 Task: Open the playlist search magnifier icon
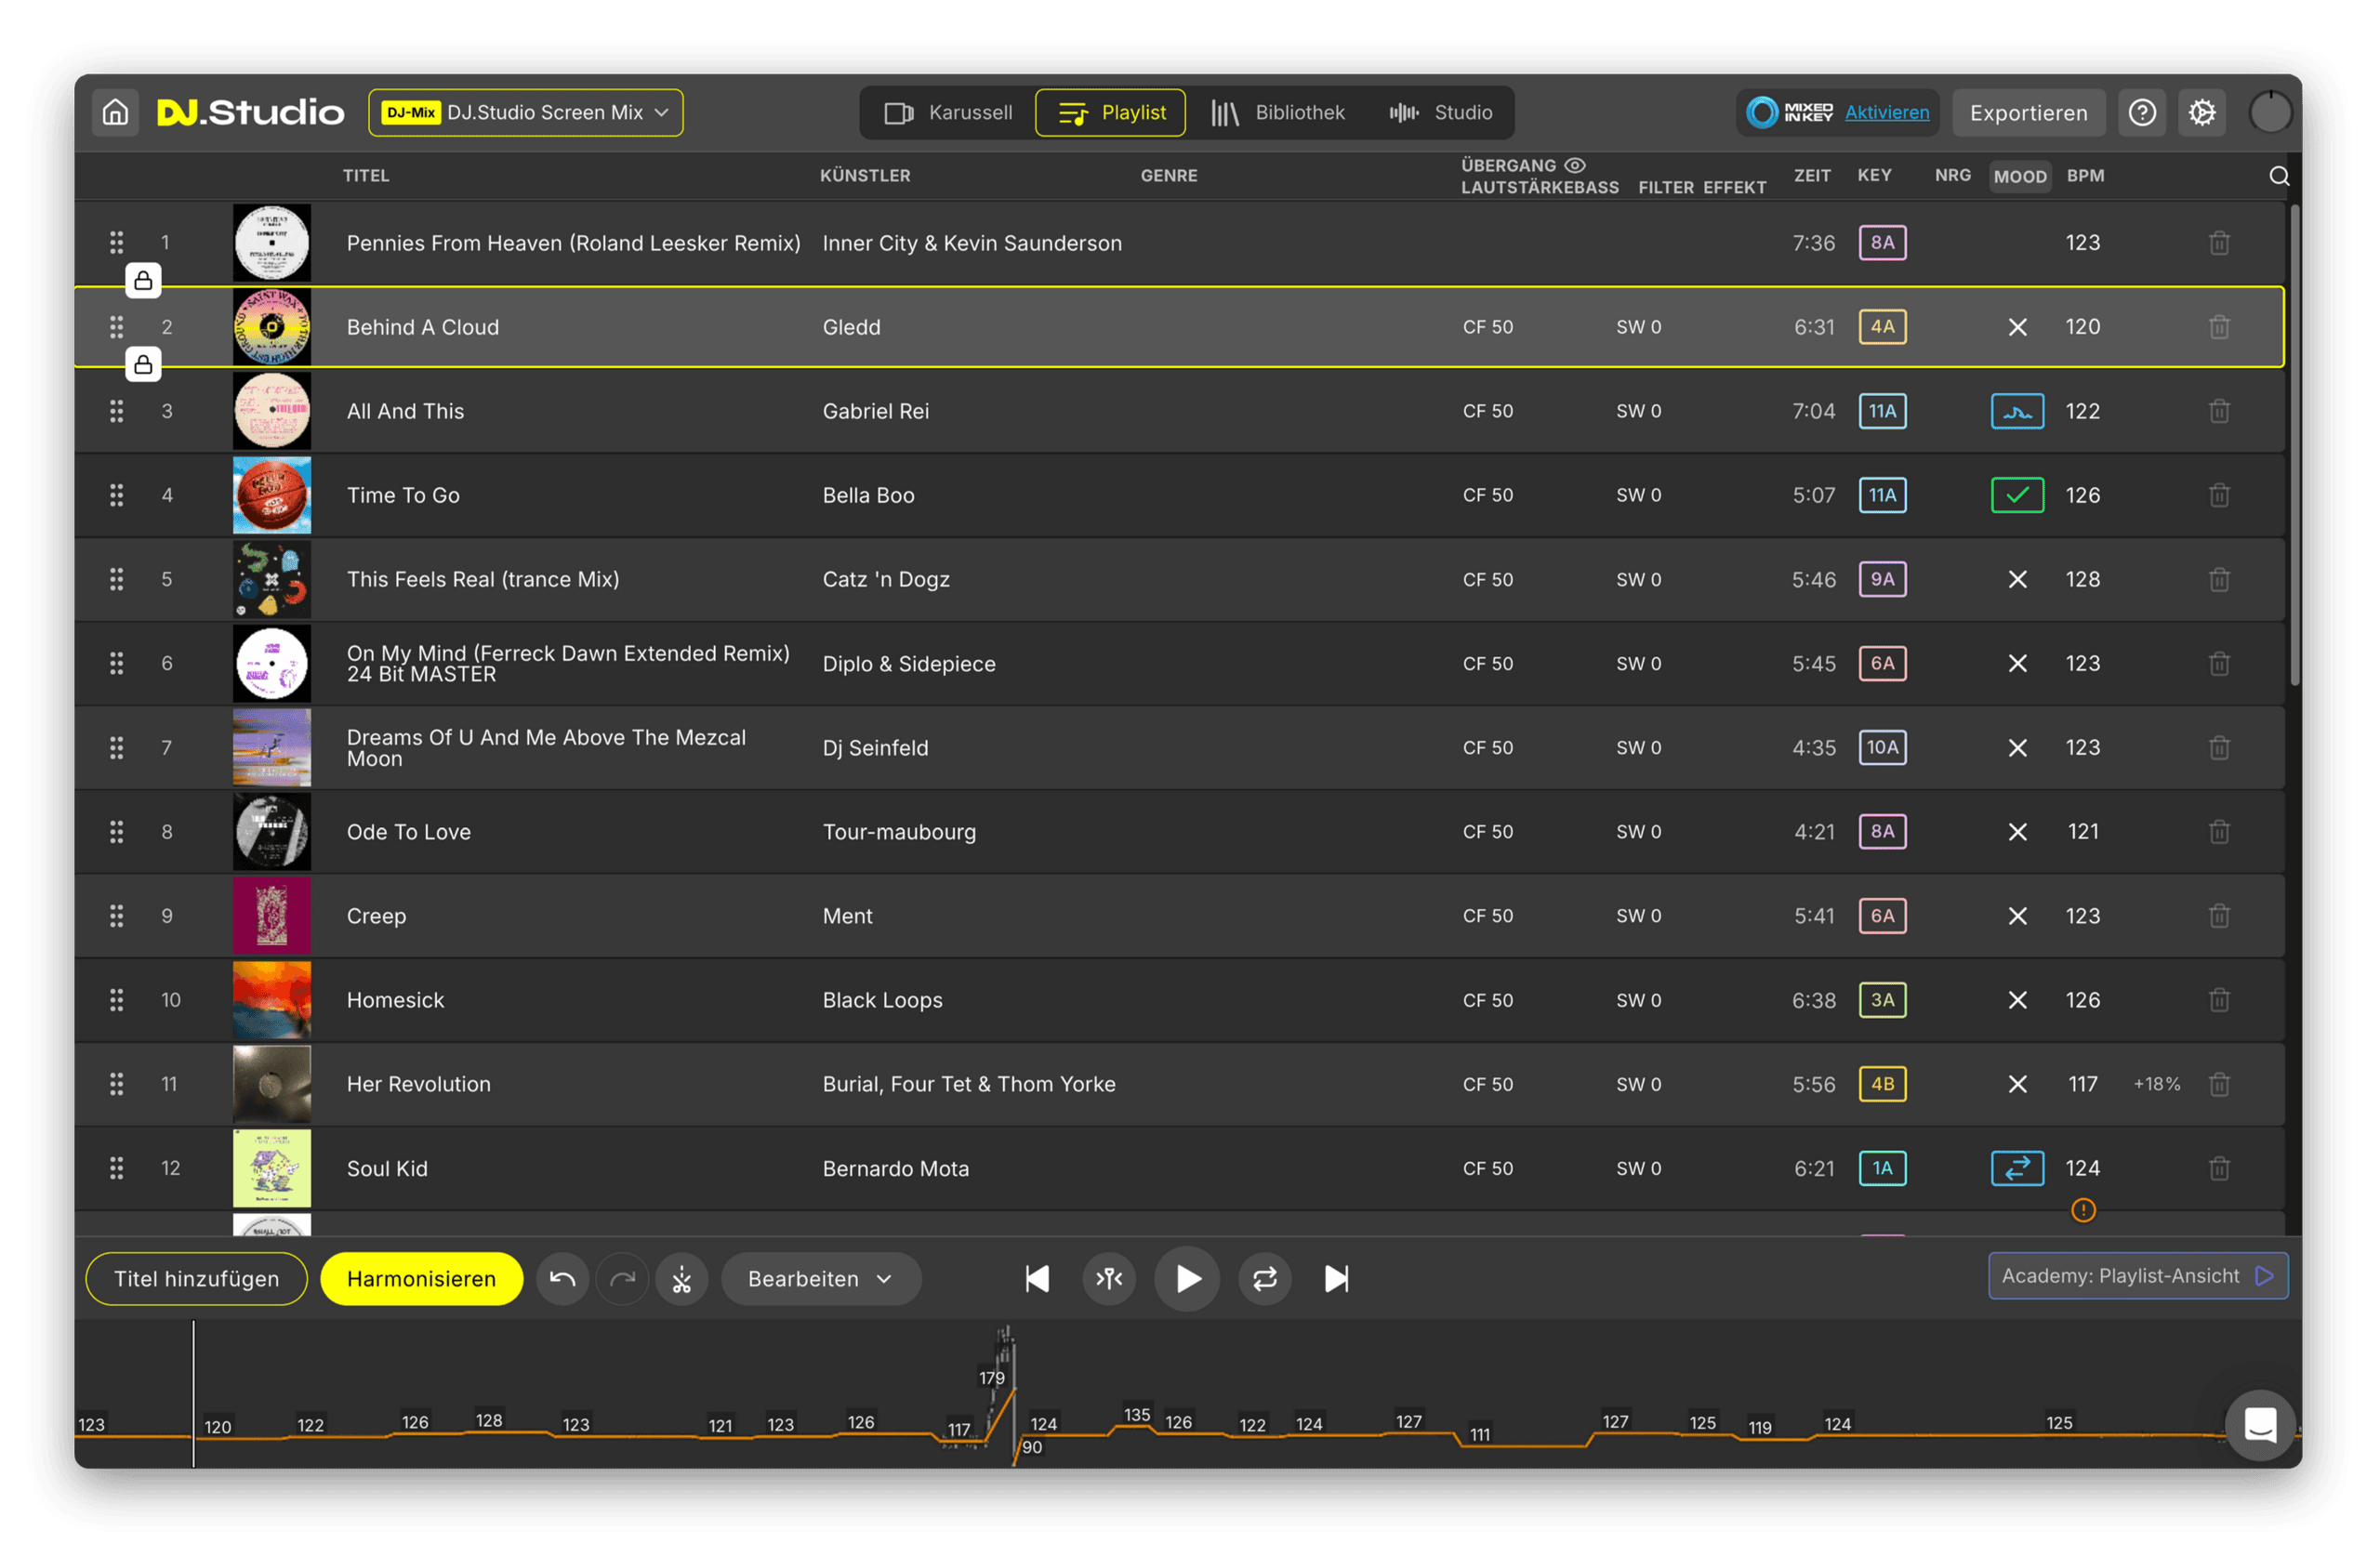coord(2279,176)
